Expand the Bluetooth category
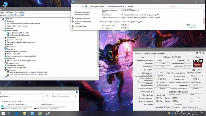This screenshot has height=116, width=206. click(x=3, y=21)
